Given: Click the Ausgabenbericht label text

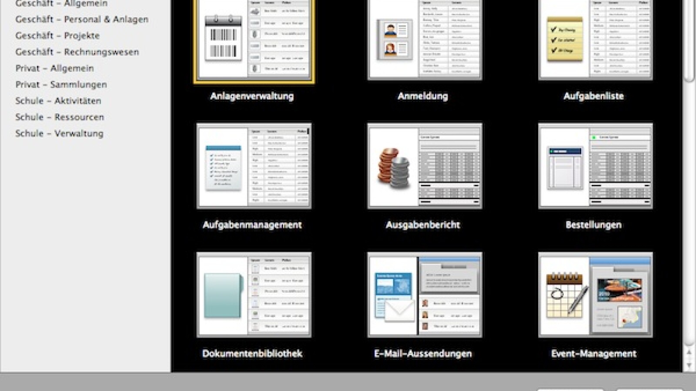Looking at the screenshot, I should coord(423,225).
